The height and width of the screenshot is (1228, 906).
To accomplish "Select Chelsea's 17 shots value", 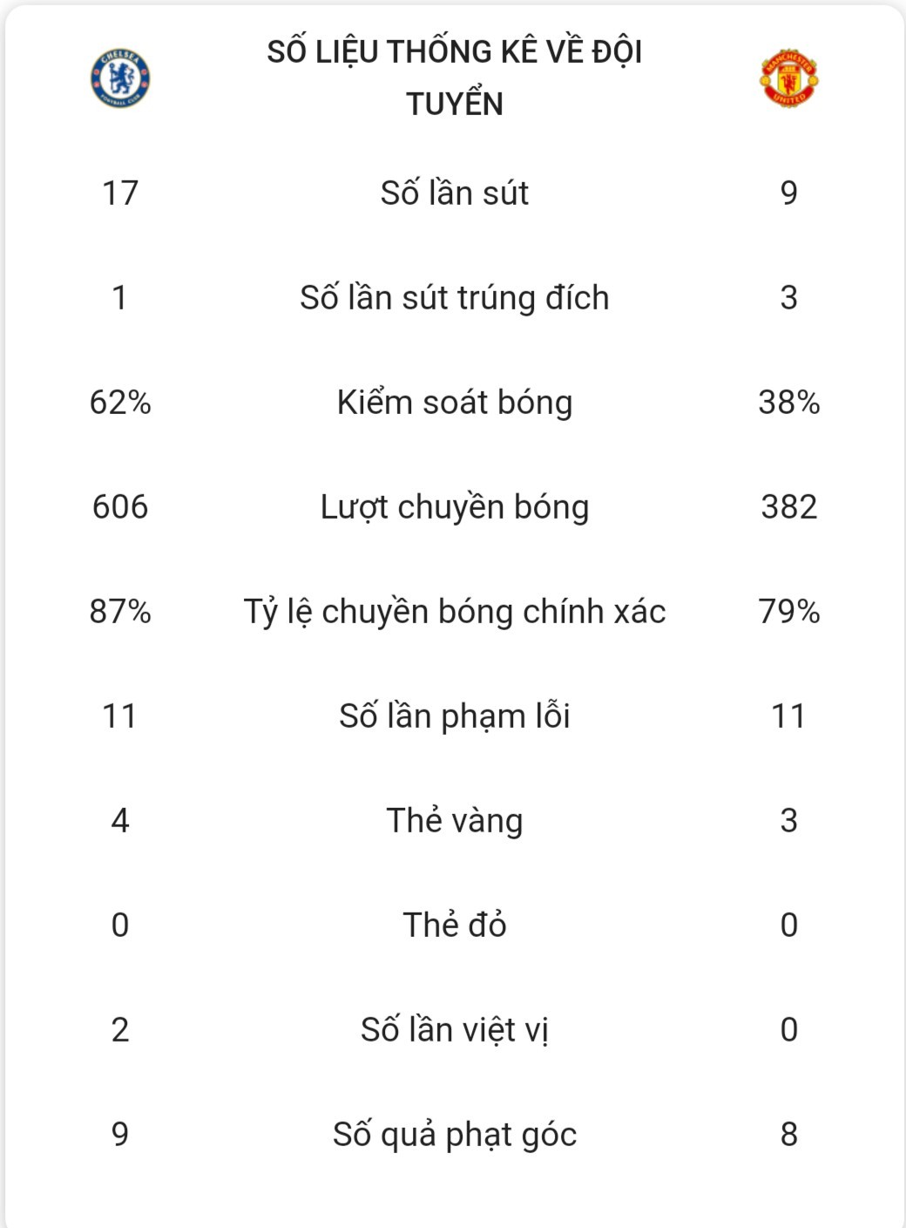I will pyautogui.click(x=120, y=193).
